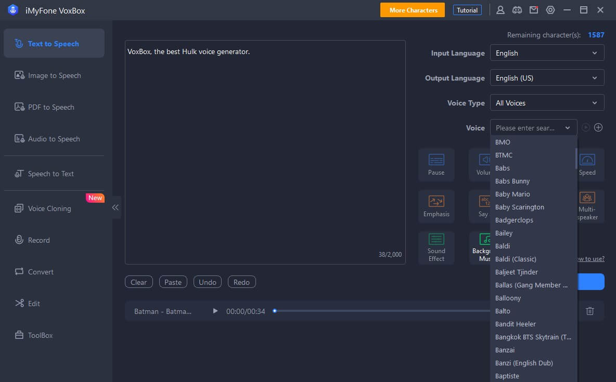Select Baljeet Tjinder voice
The height and width of the screenshot is (382, 616).
[x=533, y=272]
